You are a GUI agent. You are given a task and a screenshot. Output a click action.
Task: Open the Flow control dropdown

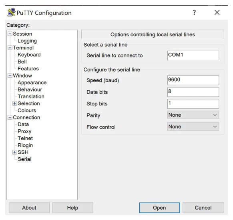(193, 127)
